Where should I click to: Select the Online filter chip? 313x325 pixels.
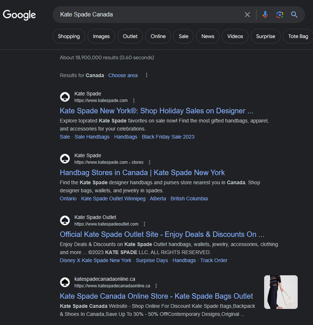[158, 36]
